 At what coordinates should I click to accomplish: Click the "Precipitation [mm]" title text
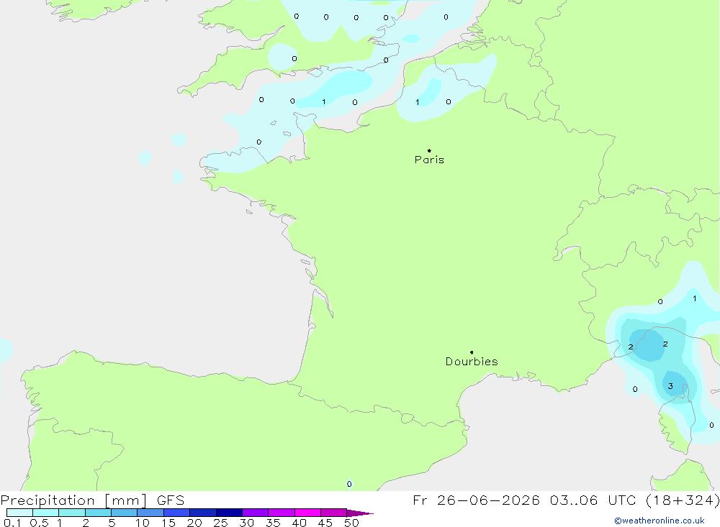(x=73, y=500)
